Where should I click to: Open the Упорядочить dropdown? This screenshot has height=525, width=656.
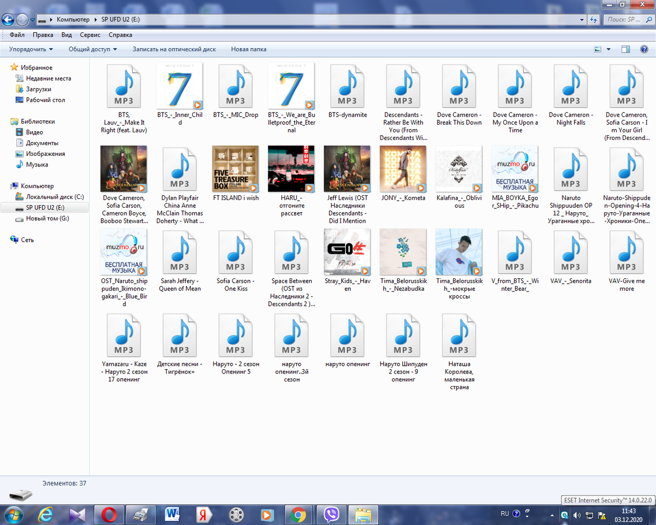(31, 49)
